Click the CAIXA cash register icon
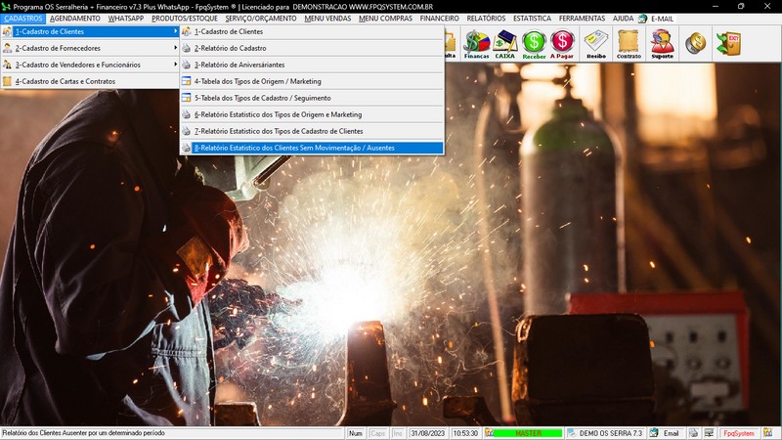This screenshot has width=782, height=440. click(505, 44)
